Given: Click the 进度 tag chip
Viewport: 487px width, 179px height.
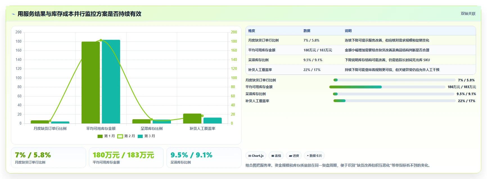Looking at the screenshot, I should (294, 156).
